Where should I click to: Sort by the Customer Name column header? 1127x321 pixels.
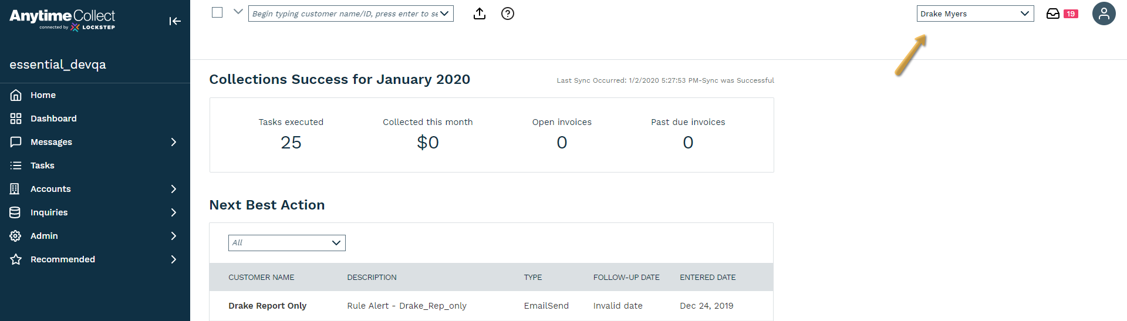tap(261, 278)
